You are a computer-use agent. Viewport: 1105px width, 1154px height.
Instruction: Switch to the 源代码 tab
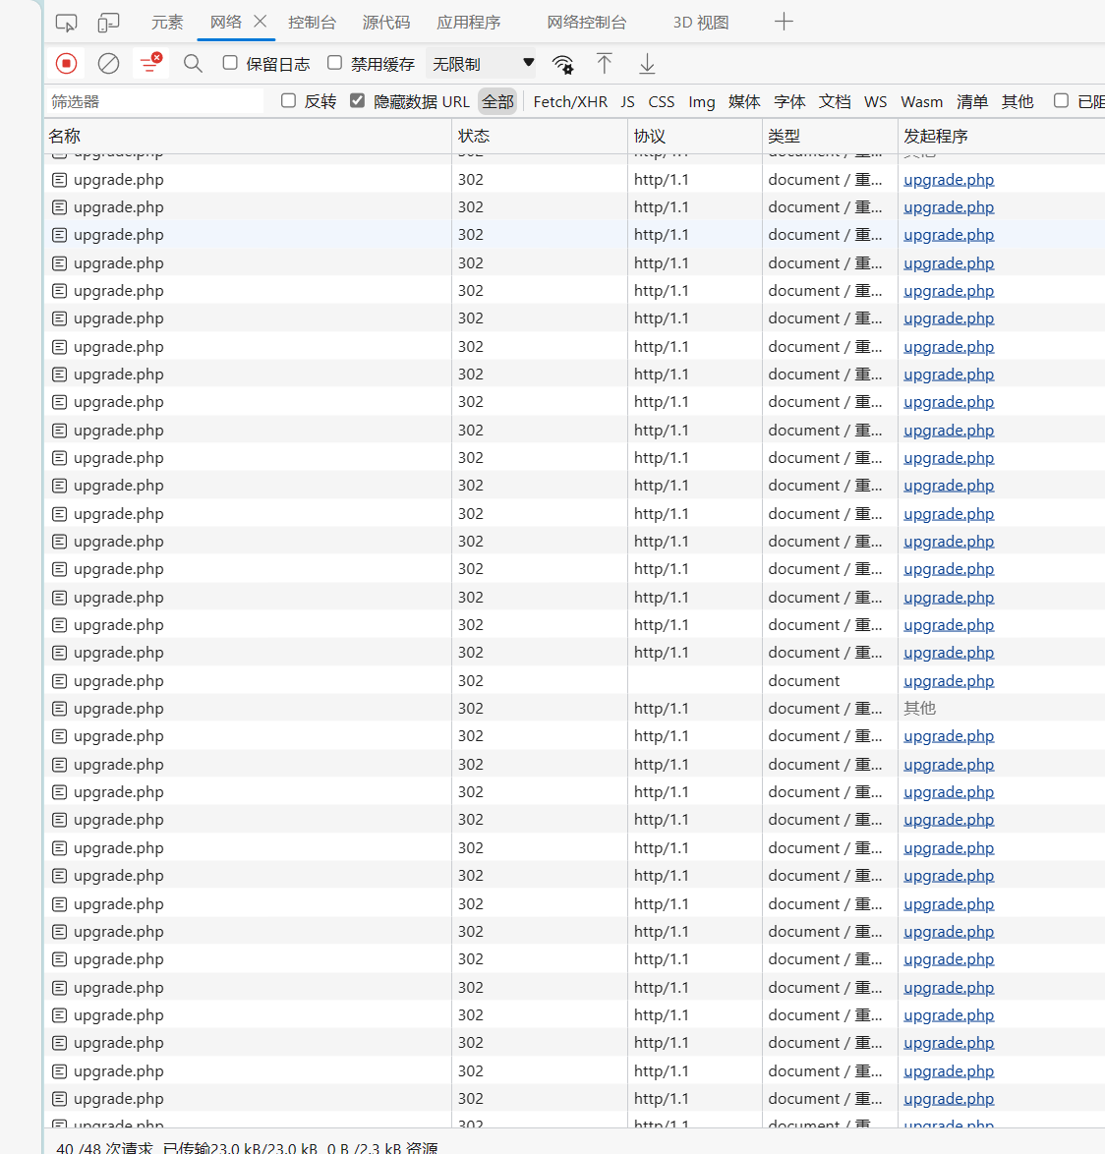[385, 22]
